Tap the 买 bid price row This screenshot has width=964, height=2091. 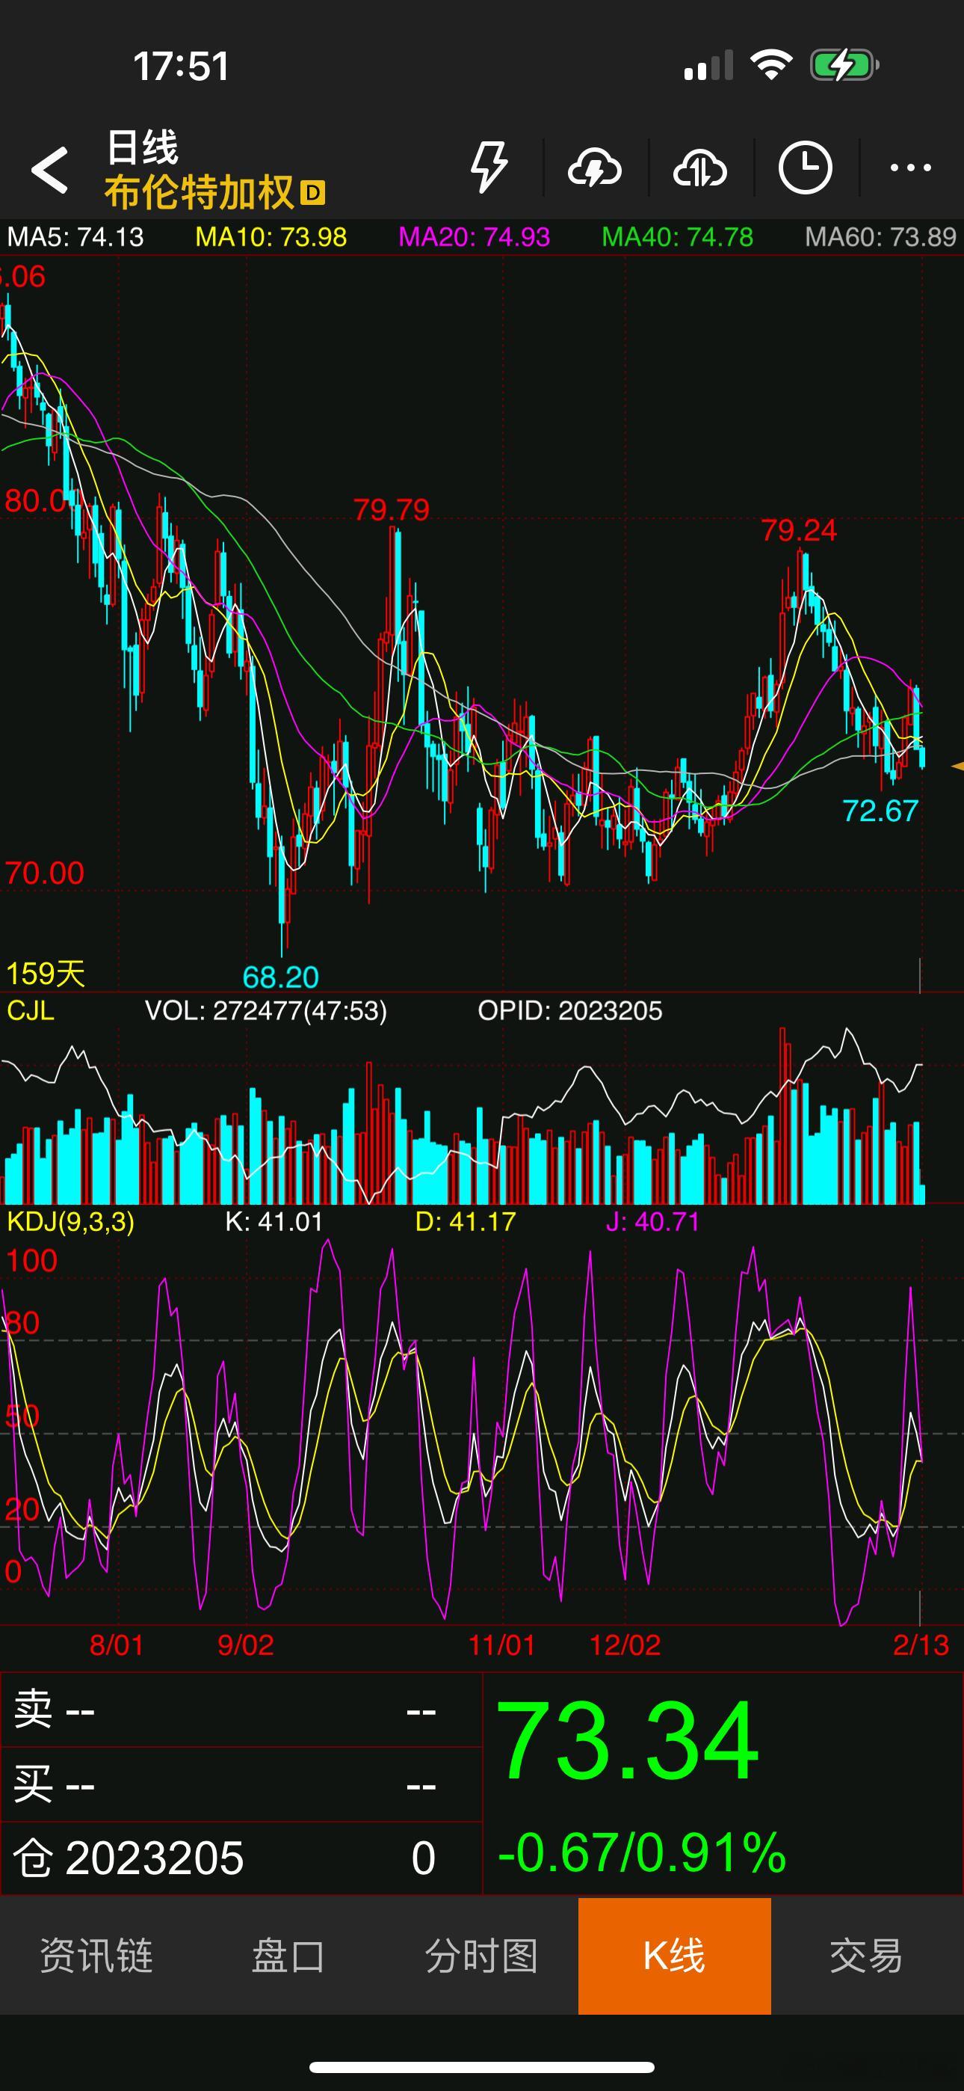[241, 1784]
